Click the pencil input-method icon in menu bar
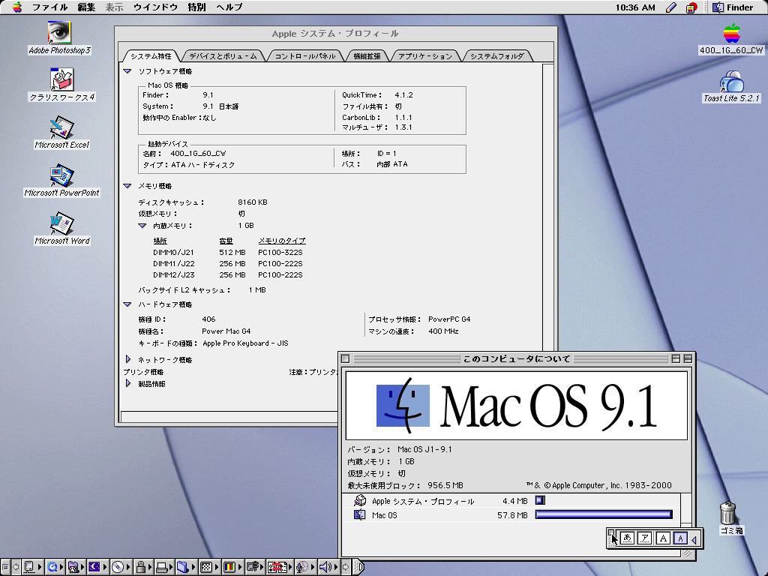This screenshot has width=768, height=576. coord(671,7)
